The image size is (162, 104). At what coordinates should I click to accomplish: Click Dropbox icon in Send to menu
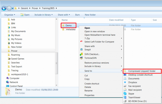click(x=125, y=82)
